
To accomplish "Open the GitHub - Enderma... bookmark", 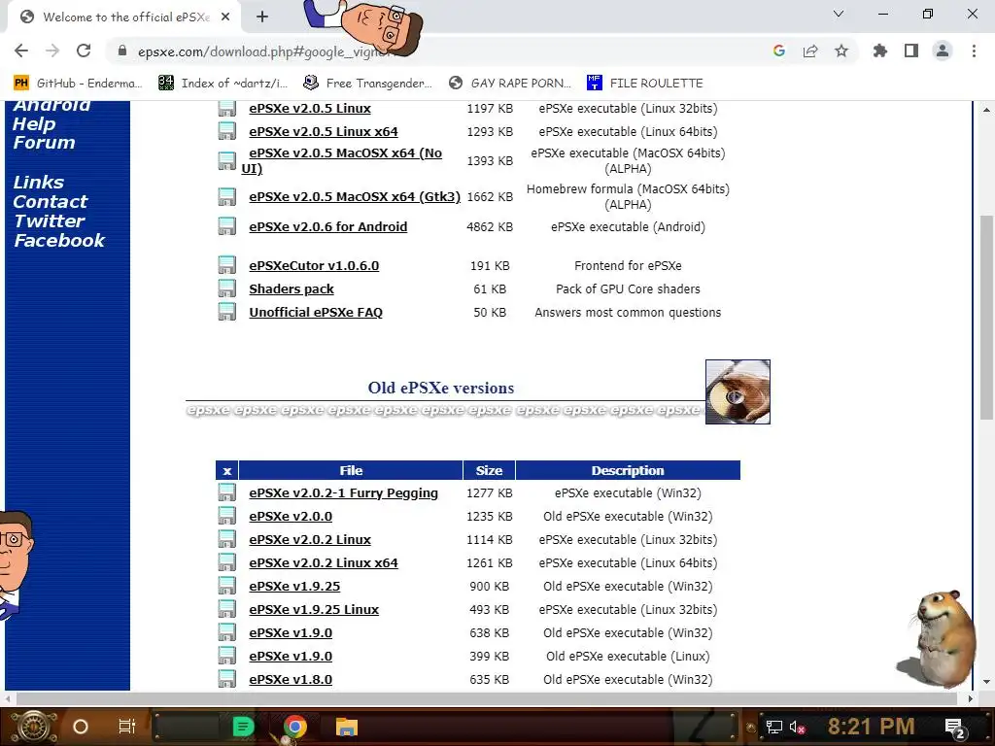I will pyautogui.click(x=78, y=83).
